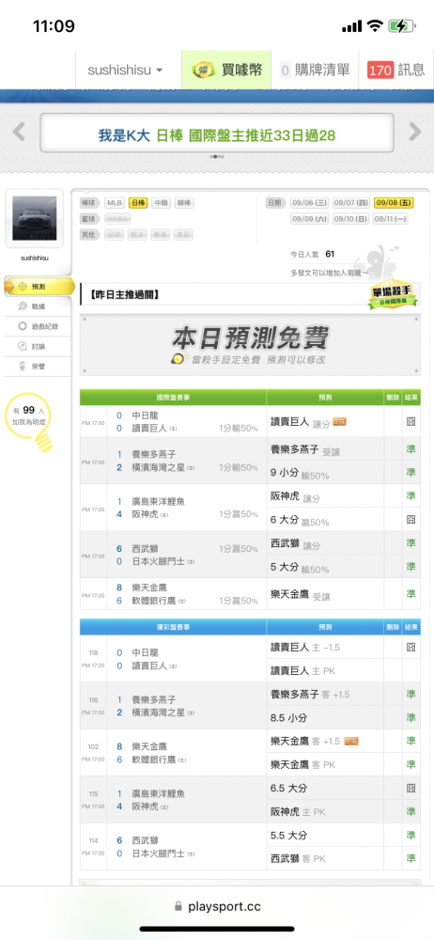This screenshot has width=434, height=940.
Task: Click the 囧 result for 6 大分
Action: pyautogui.click(x=411, y=519)
